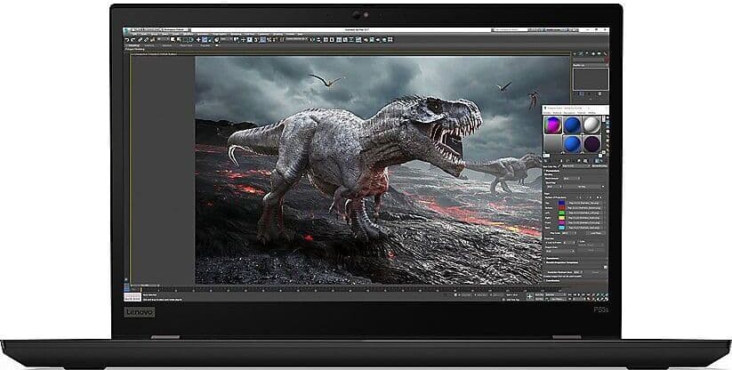Open the Selection Filter dropdown
This screenshot has height=370, width=732.
164,40
